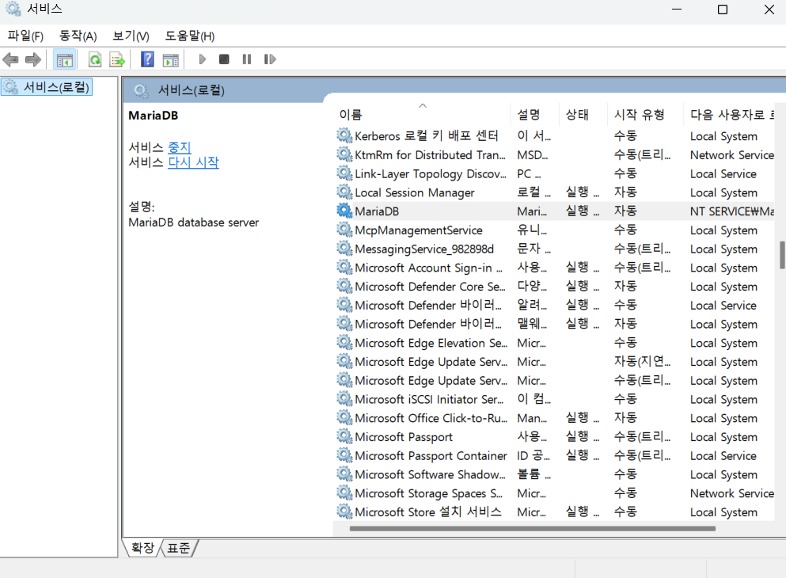This screenshot has height=578, width=786.
Task: Select the first Microsoft Edge Update Service row (자동(지연…)
Action: click(555, 361)
